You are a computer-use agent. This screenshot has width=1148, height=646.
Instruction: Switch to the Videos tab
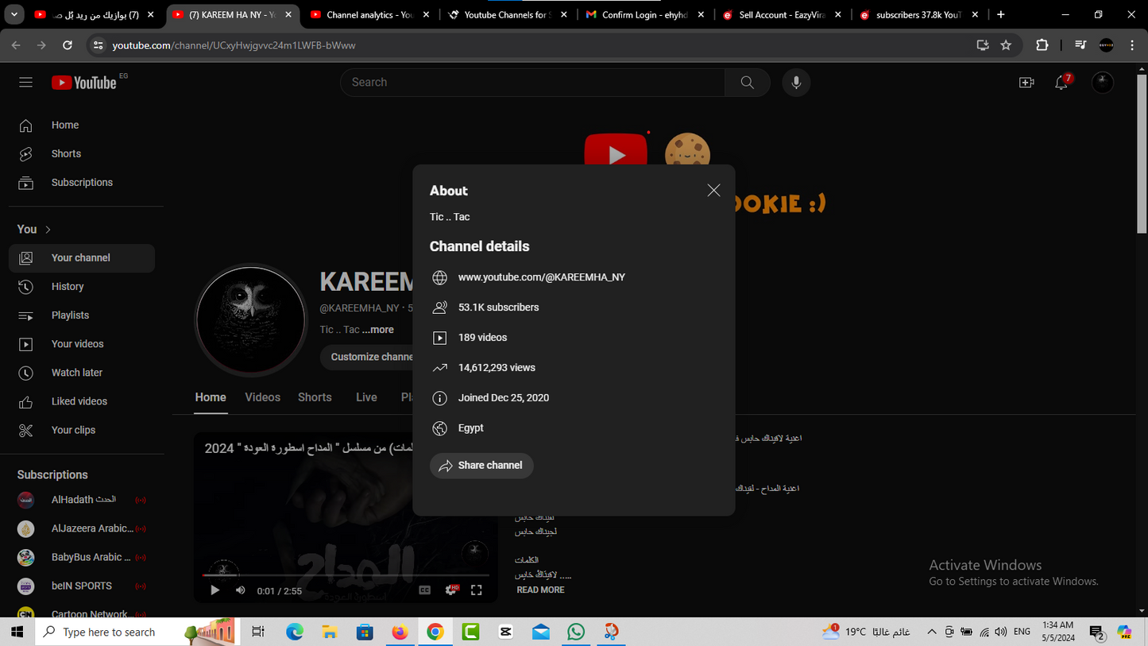(x=262, y=396)
